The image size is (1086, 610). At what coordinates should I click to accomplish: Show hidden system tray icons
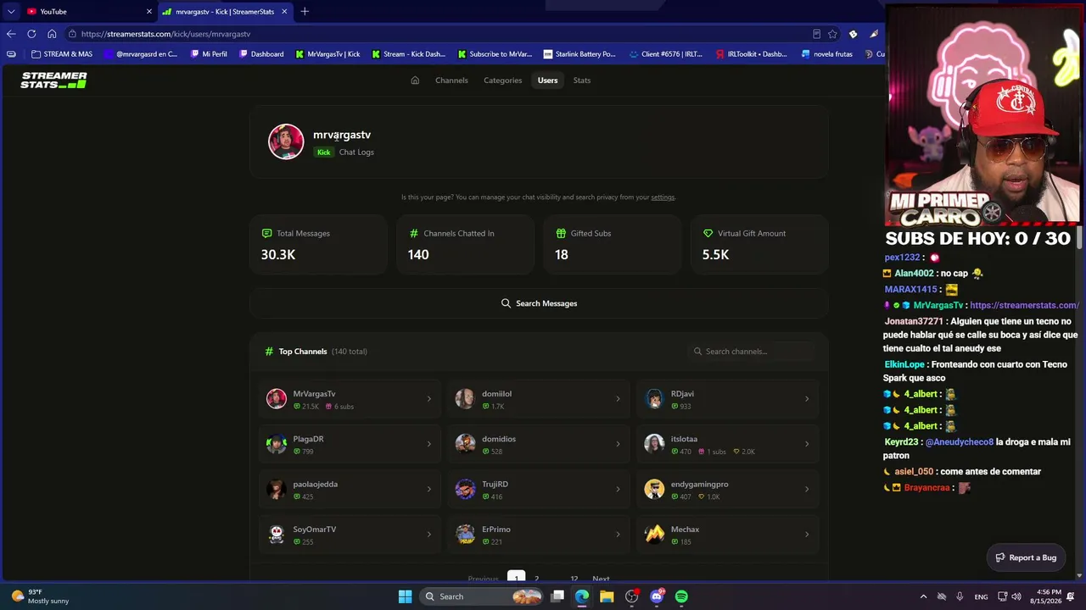(923, 596)
